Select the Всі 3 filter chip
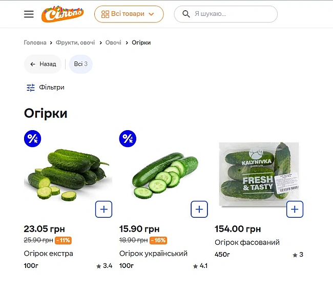This screenshot has height=291, width=333. point(81,64)
